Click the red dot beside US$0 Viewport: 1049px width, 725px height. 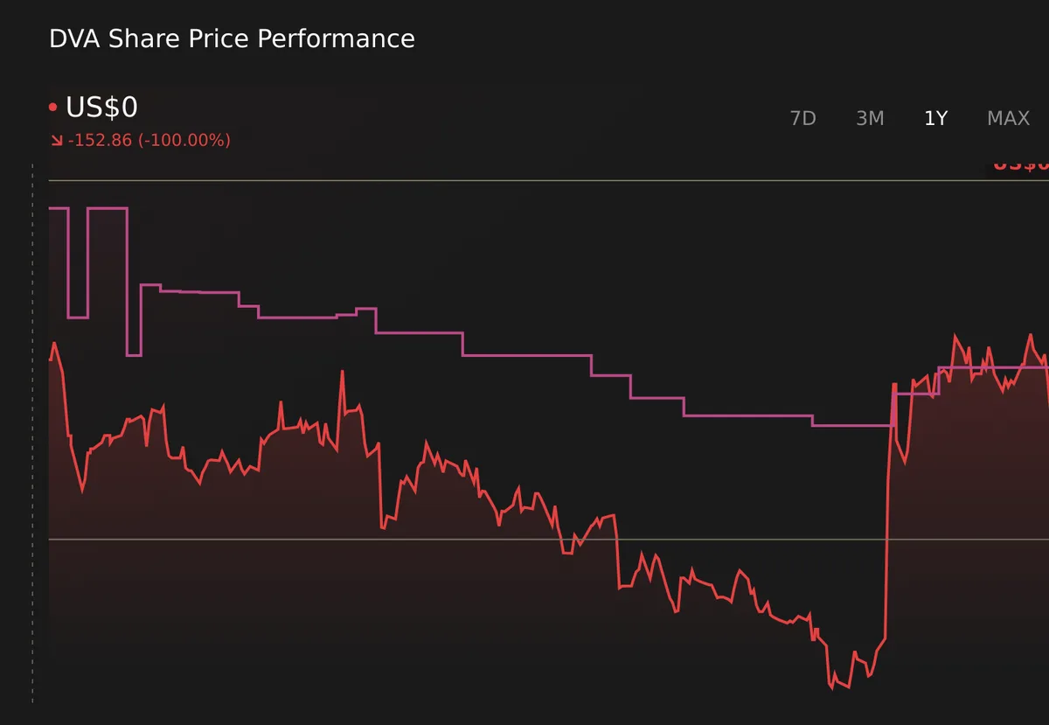click(53, 108)
